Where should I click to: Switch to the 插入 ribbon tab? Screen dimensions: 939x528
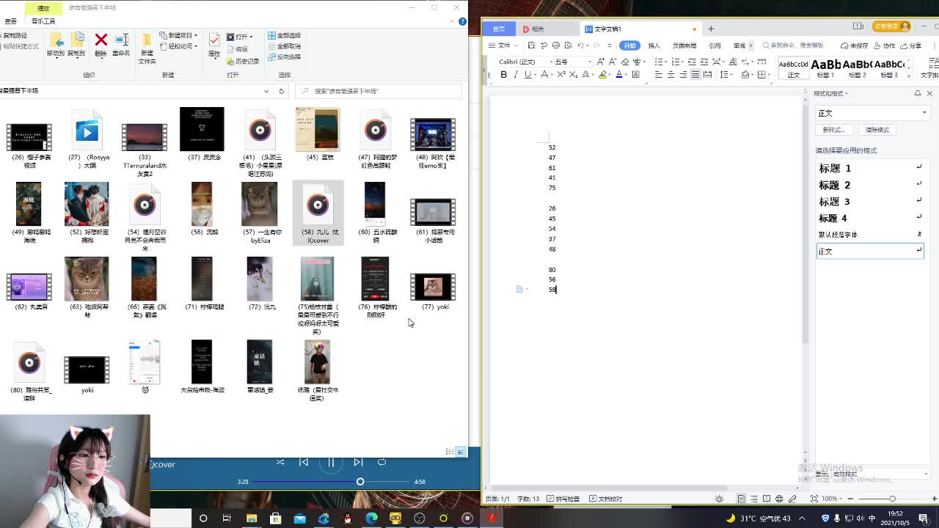(654, 45)
